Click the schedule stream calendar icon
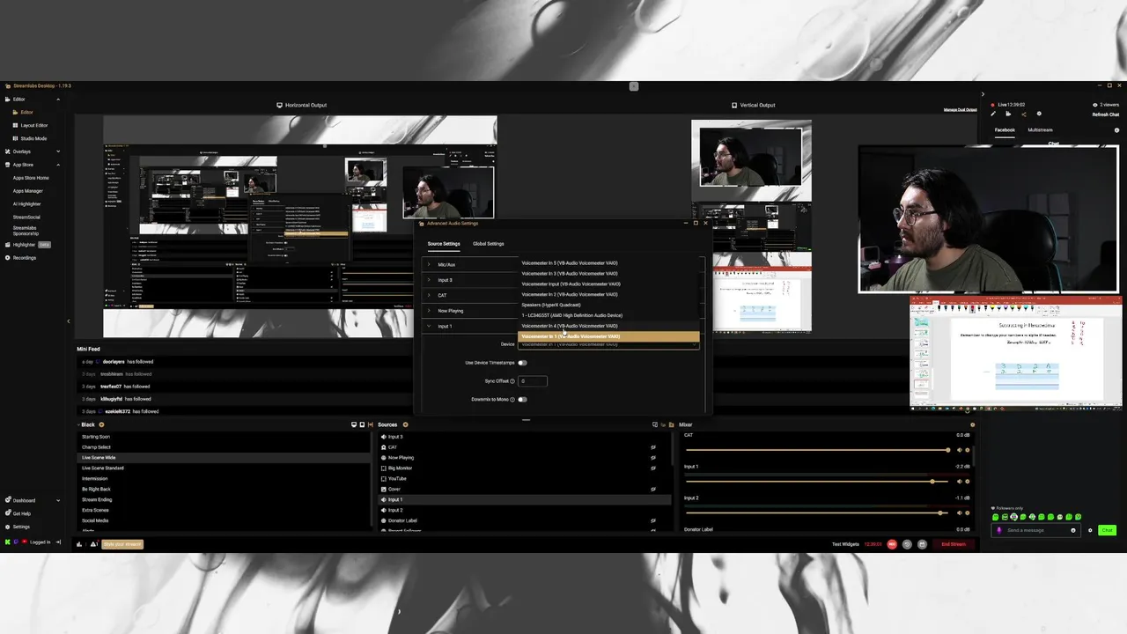 (x=922, y=544)
